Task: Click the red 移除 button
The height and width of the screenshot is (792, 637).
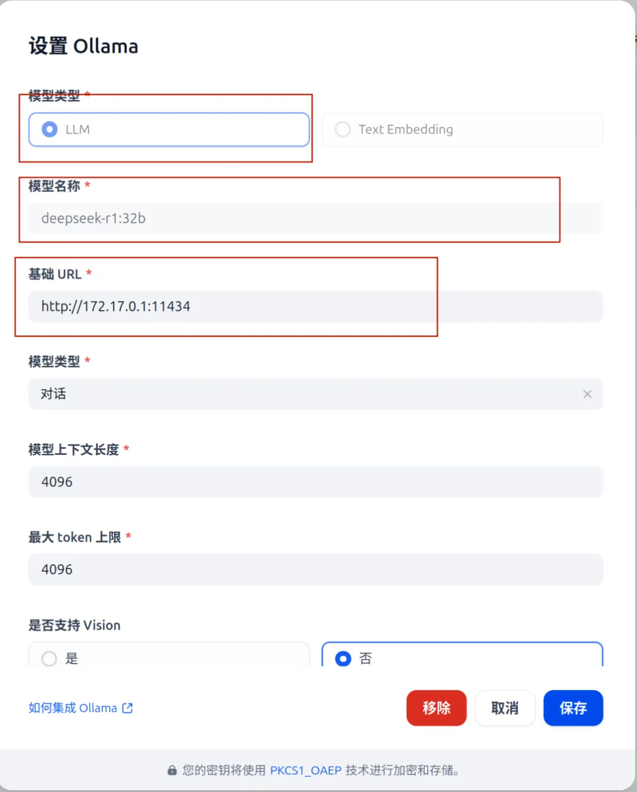Action: pyautogui.click(x=436, y=708)
